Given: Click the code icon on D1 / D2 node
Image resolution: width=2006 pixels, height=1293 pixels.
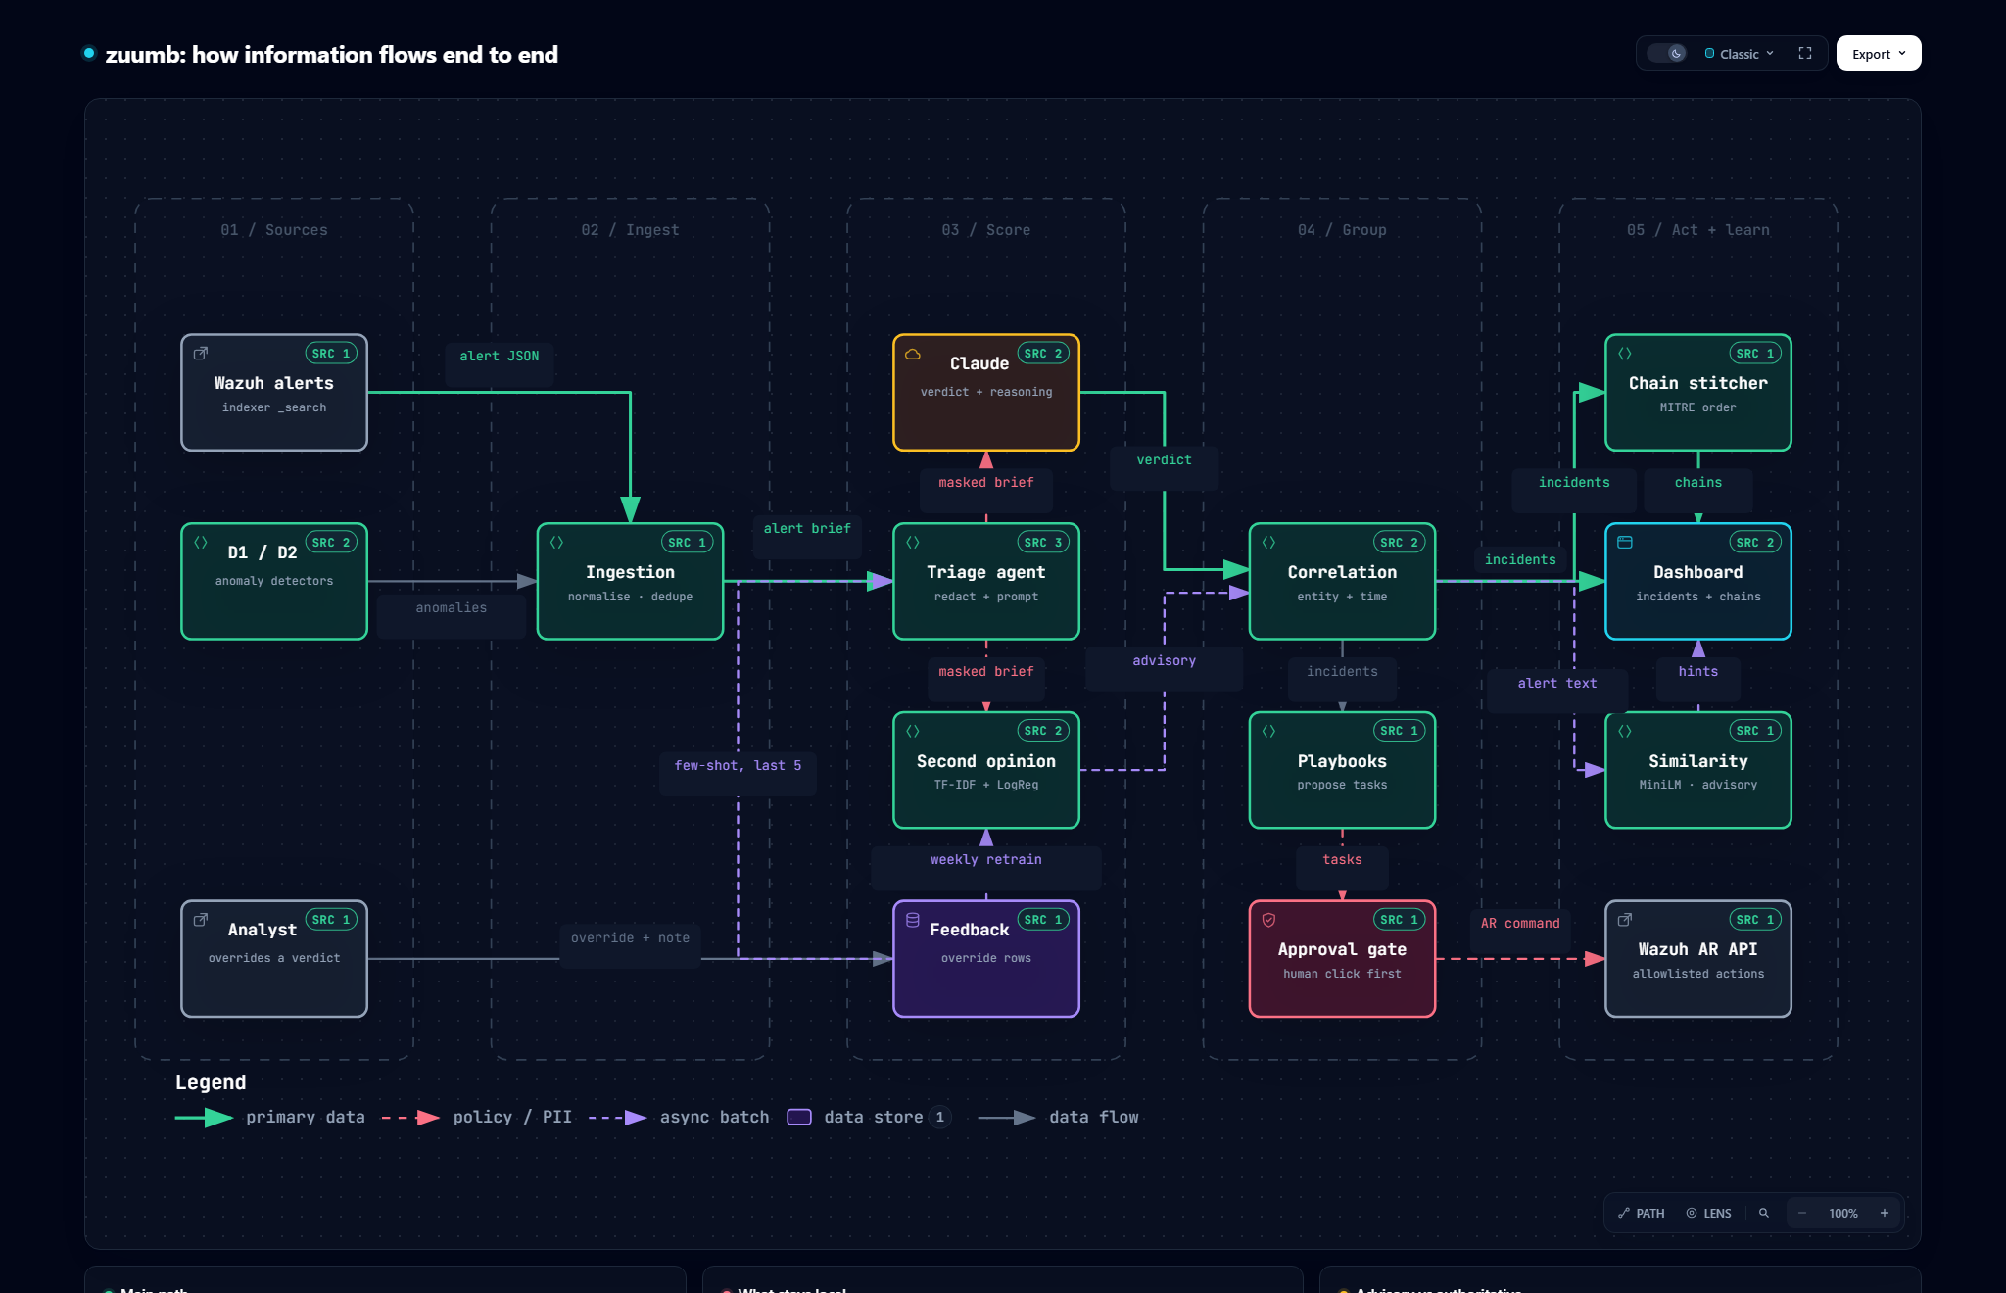Looking at the screenshot, I should coord(201,542).
